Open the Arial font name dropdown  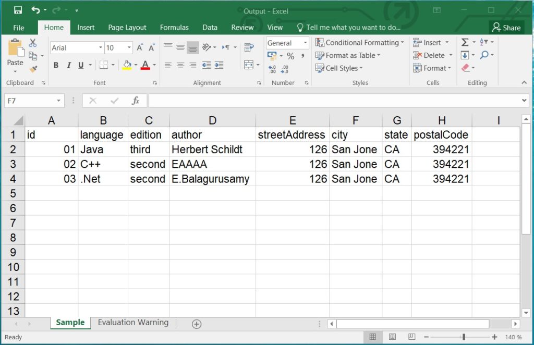click(x=101, y=47)
